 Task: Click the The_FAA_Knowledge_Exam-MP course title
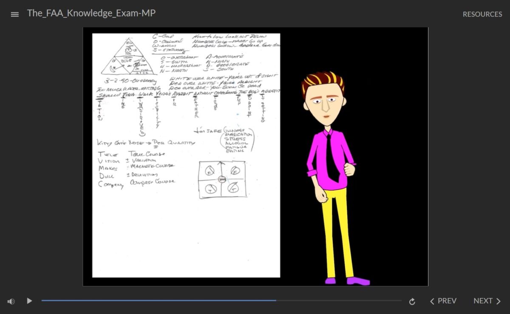[91, 13]
